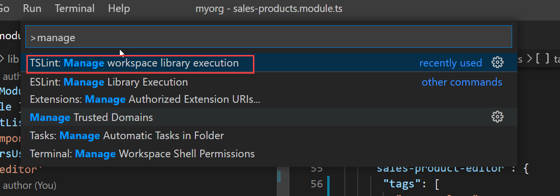Image resolution: width=560 pixels, height=196 pixels.
Task: Click the gear icon on the TSLint command row
Action: point(497,63)
